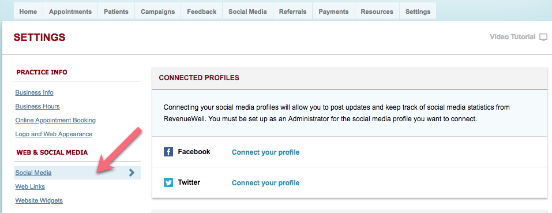Viewport: 552px width, 213px height.
Task: Open the Patients tab
Action: [116, 12]
